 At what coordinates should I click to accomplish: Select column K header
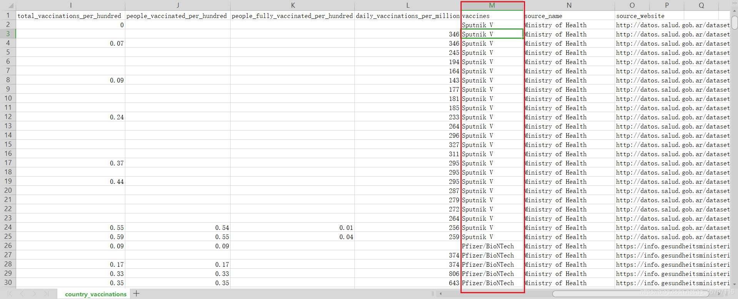[293, 5]
